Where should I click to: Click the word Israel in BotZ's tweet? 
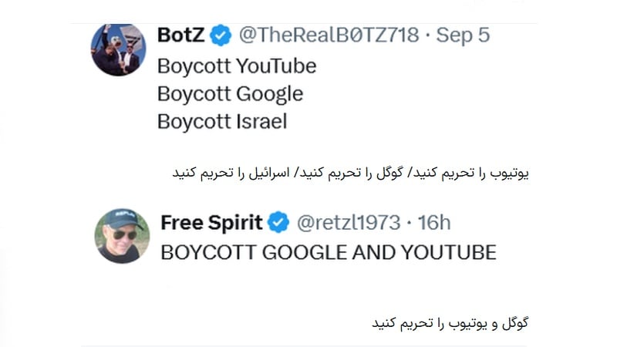[262, 121]
